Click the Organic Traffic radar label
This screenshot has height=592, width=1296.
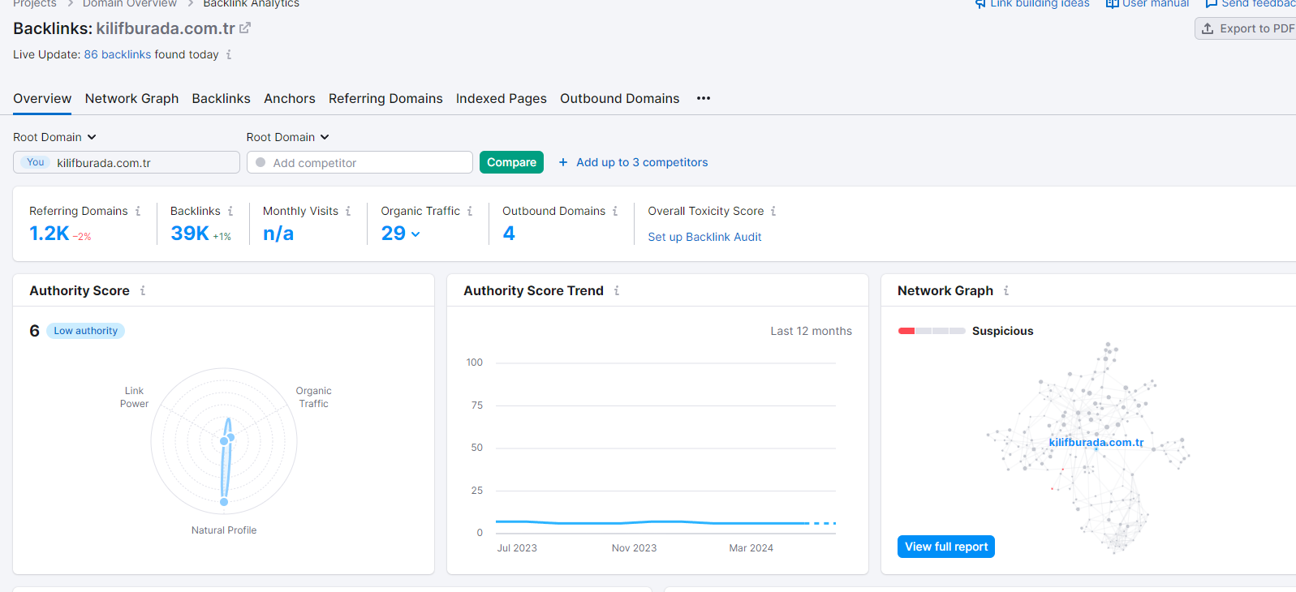(313, 397)
